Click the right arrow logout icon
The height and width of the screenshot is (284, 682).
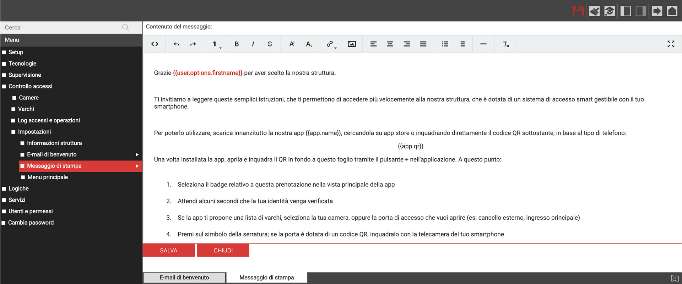(x=657, y=11)
